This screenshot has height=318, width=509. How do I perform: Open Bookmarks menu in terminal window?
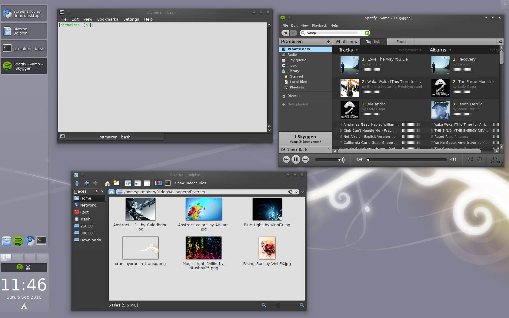(x=108, y=19)
